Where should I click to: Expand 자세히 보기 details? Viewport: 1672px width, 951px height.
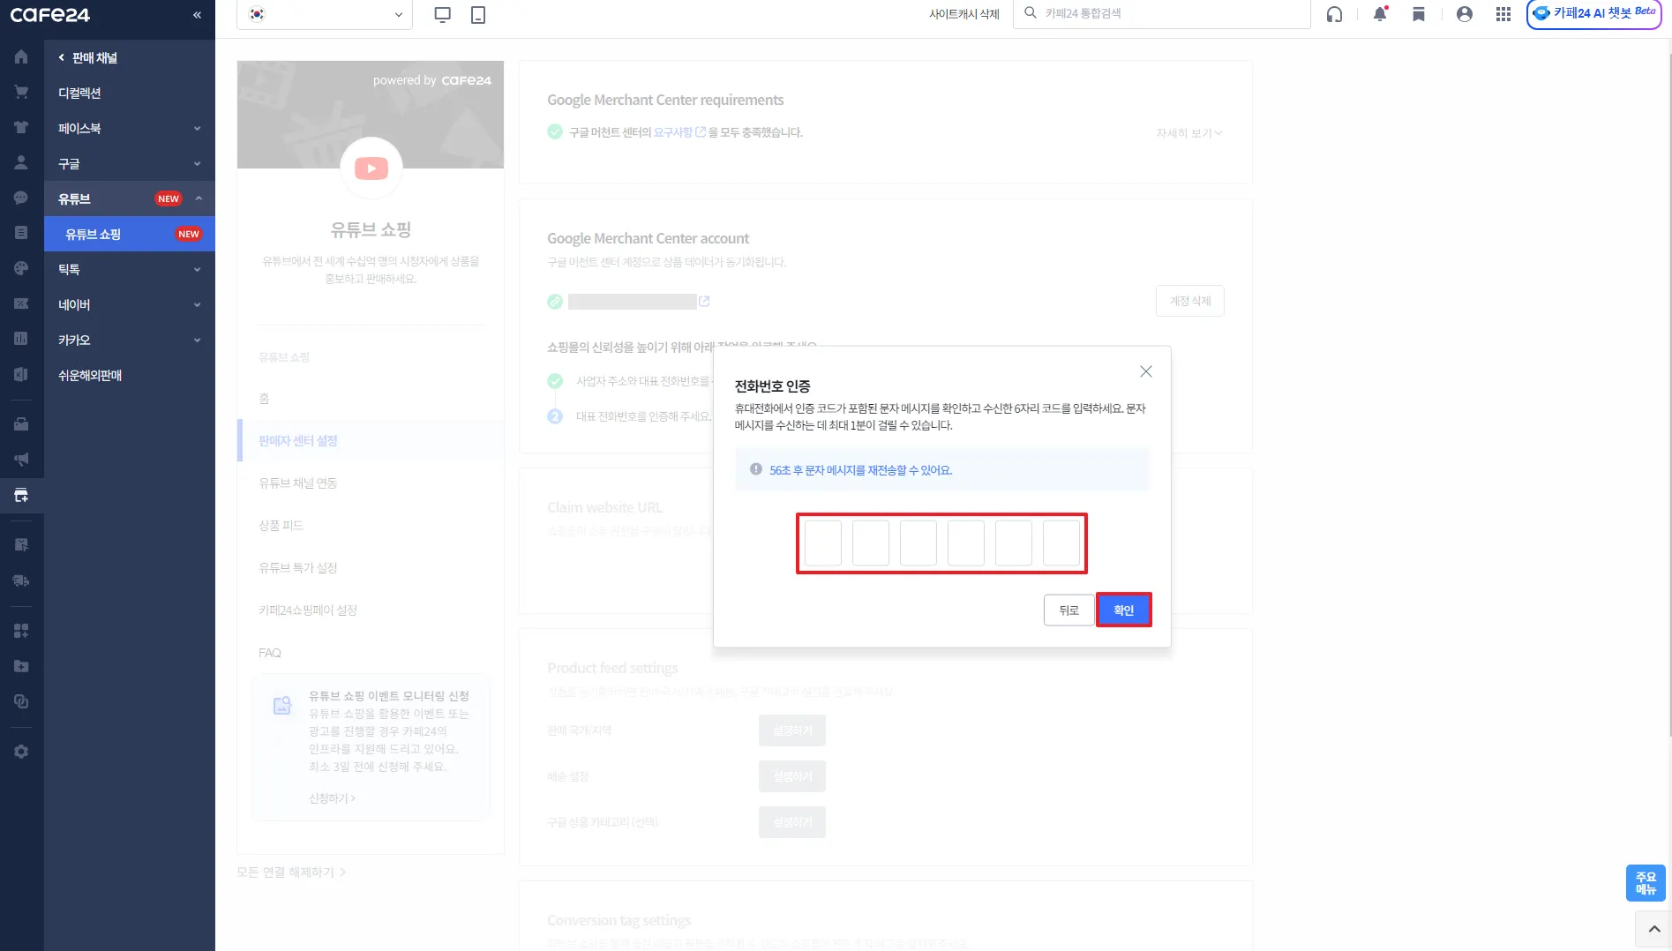coord(1188,133)
